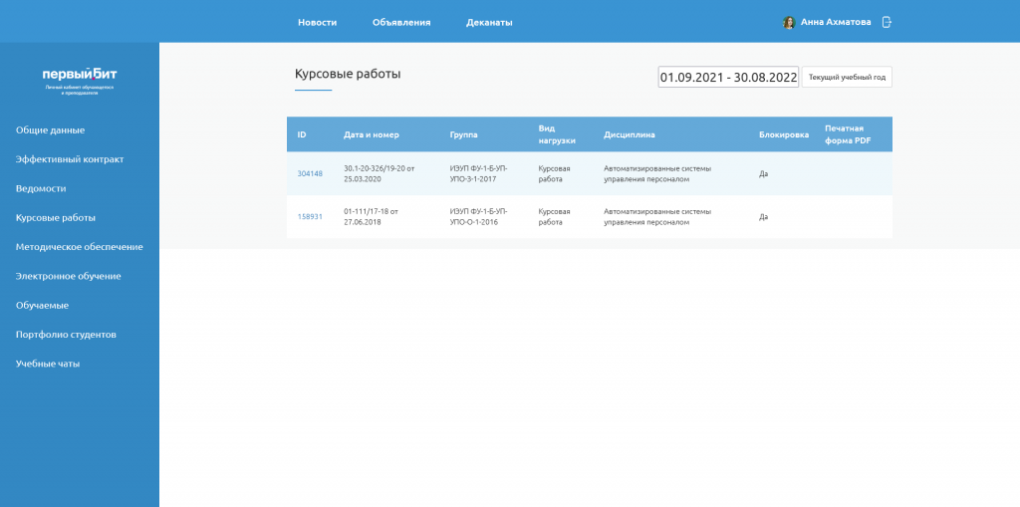The image size is (1020, 507).
Task: Click the ID column header
Action: (x=302, y=134)
